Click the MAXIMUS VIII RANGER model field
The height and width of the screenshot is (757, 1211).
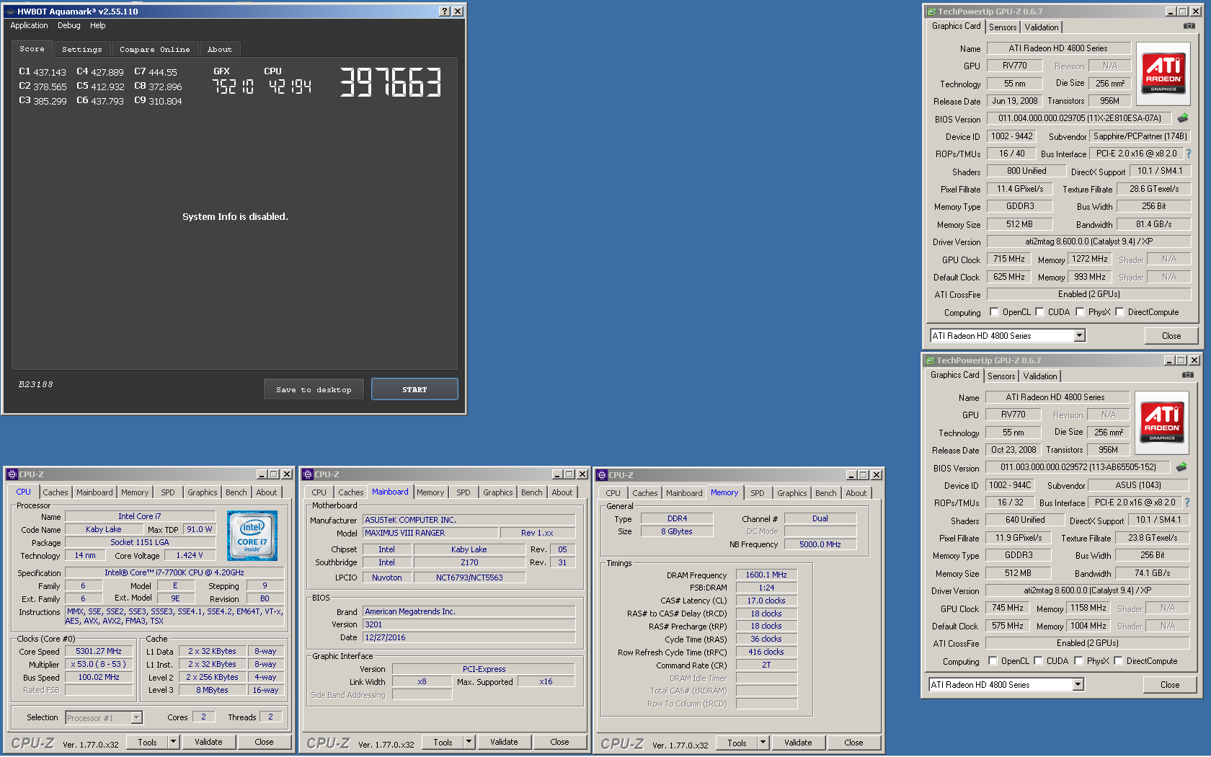coord(430,533)
